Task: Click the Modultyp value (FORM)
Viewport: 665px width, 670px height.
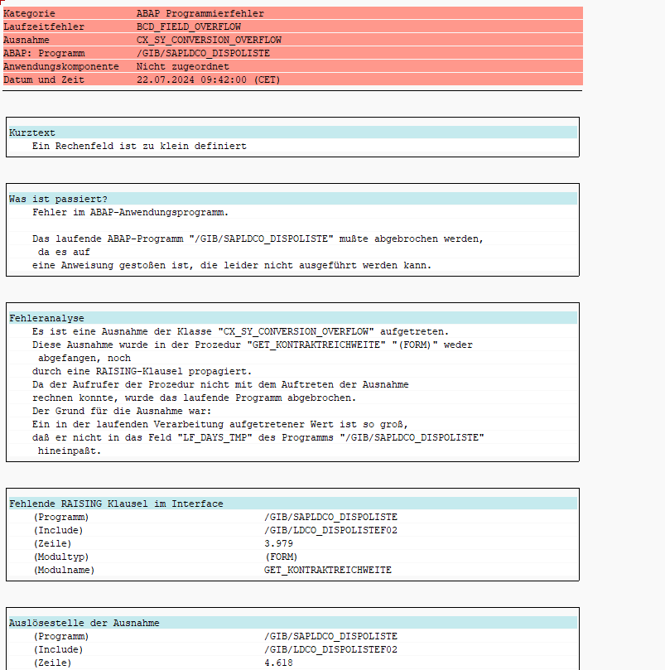Action: click(281, 557)
